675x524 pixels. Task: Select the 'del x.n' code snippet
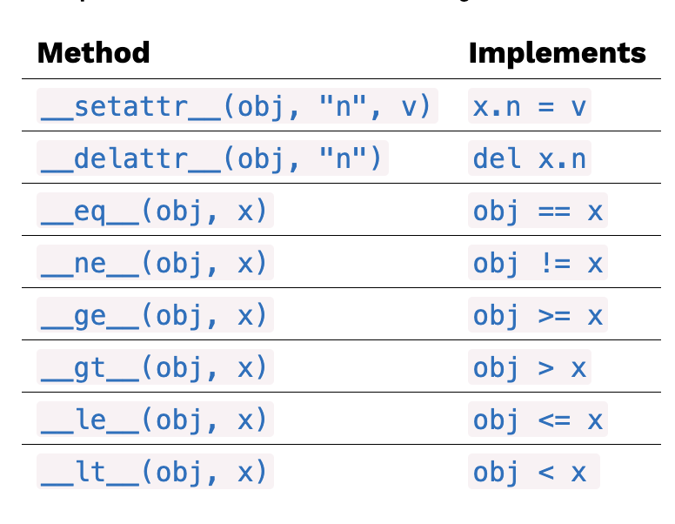point(530,158)
